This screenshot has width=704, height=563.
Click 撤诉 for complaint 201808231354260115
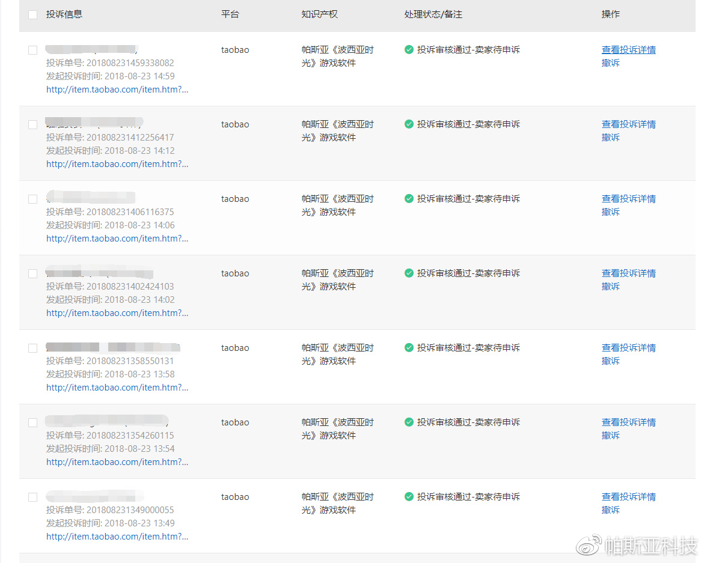pyautogui.click(x=611, y=435)
